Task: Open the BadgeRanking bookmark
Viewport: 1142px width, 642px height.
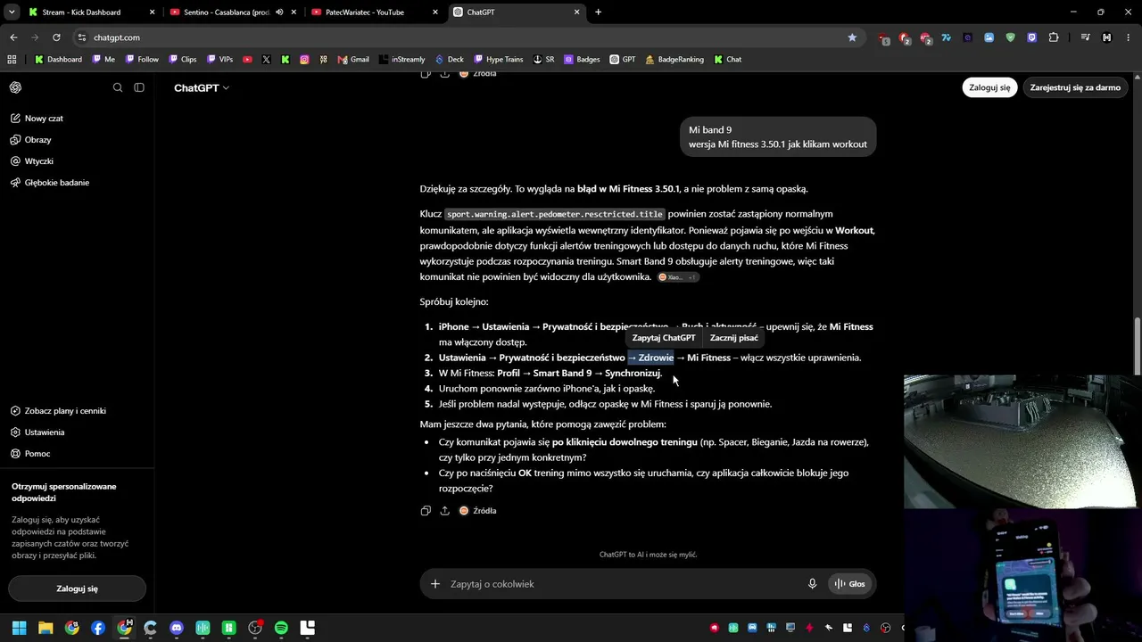Action: pyautogui.click(x=674, y=60)
